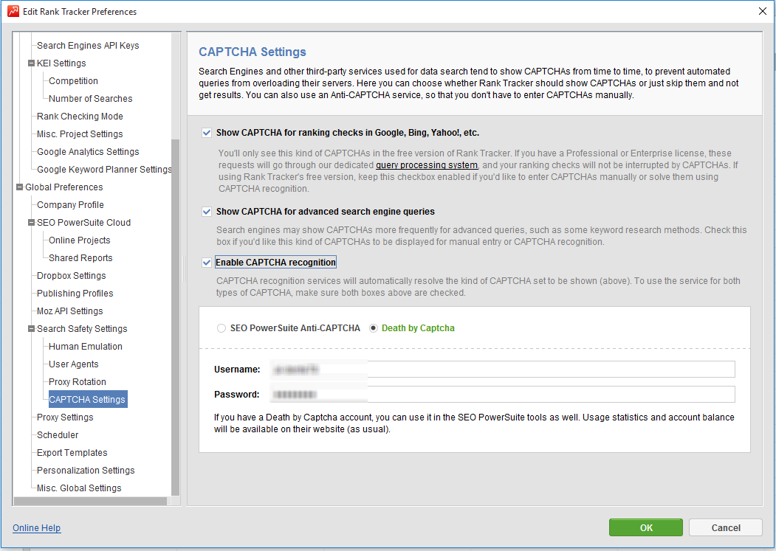
Task: Open Online Projects settings
Action: pos(79,240)
